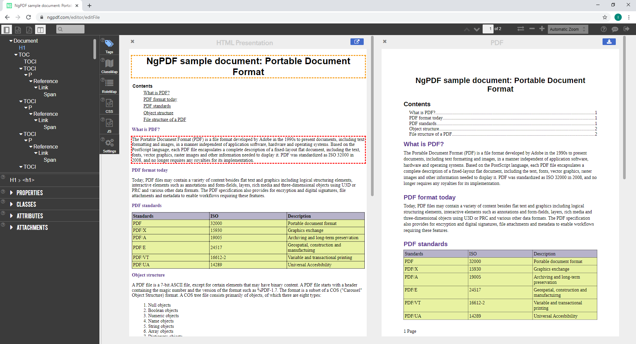Click the 'What is PDF?' contents link

(156, 93)
